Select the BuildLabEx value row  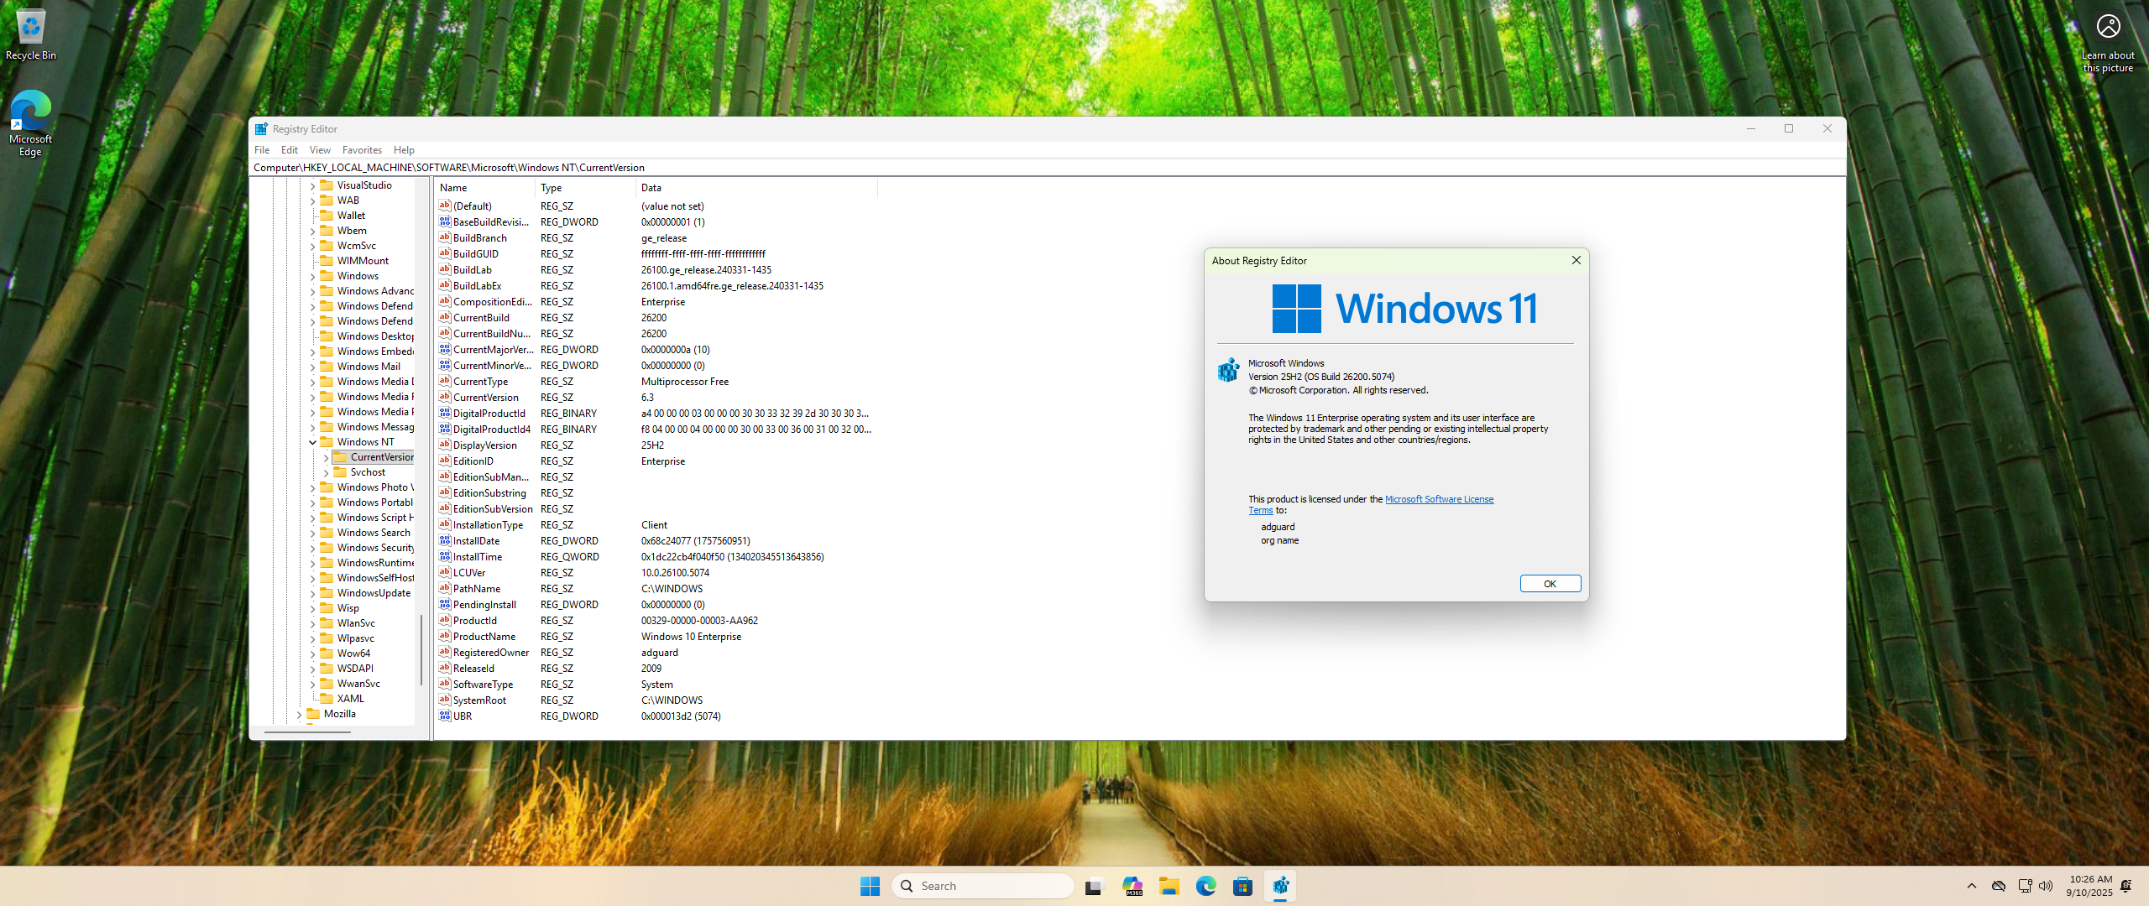pos(655,286)
